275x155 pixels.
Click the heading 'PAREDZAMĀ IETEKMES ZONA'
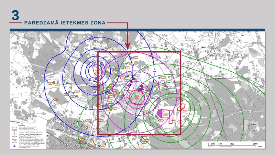[65, 23]
